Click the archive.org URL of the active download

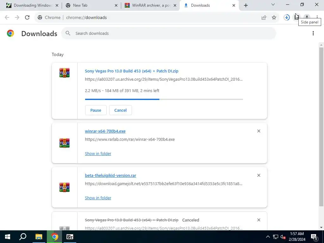(x=164, y=79)
